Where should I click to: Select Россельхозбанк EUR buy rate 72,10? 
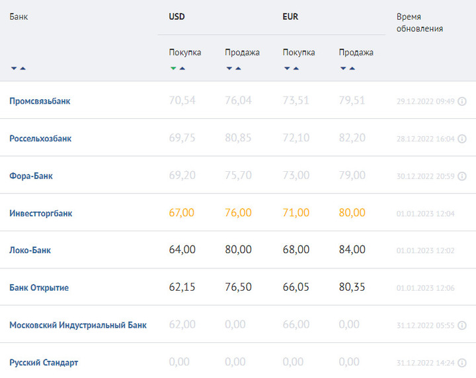coord(296,138)
